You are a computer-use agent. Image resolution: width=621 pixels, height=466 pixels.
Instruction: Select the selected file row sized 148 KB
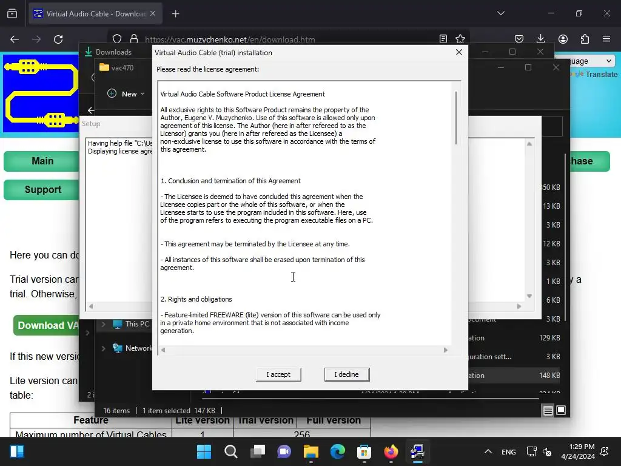(x=515, y=375)
